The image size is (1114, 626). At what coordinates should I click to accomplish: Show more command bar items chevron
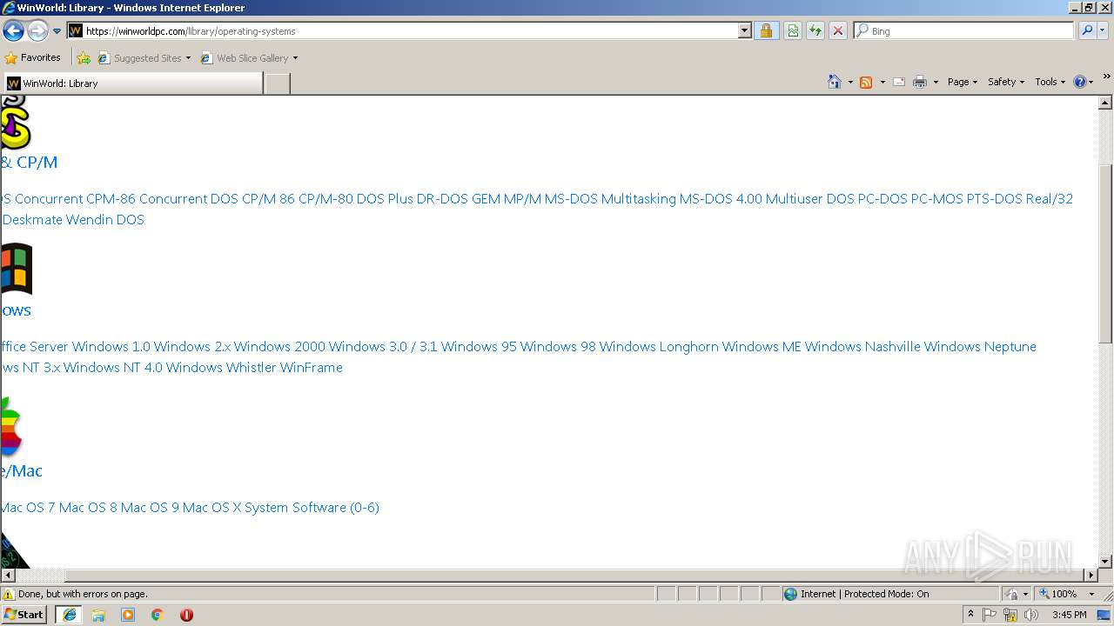(x=1106, y=77)
